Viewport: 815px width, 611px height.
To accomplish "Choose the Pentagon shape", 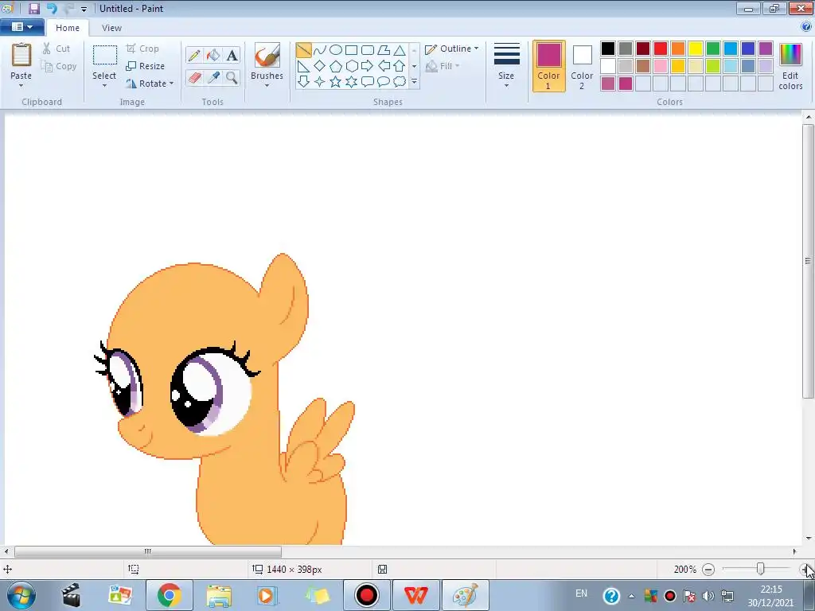I will tap(336, 66).
